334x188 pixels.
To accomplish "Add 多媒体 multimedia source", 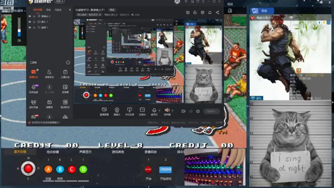I will 142,111.
